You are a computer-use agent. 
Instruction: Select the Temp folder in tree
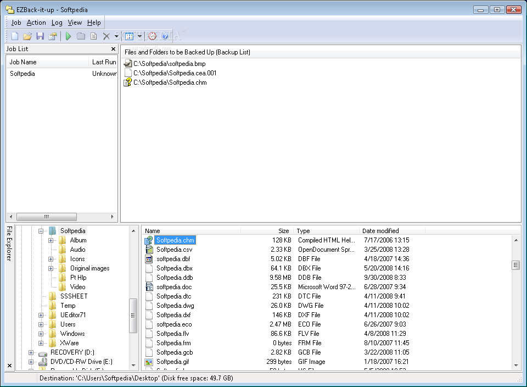pos(68,306)
